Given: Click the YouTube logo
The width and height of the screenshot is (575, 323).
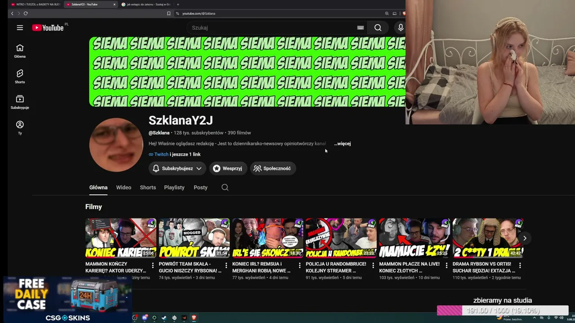Looking at the screenshot, I should click(x=48, y=28).
